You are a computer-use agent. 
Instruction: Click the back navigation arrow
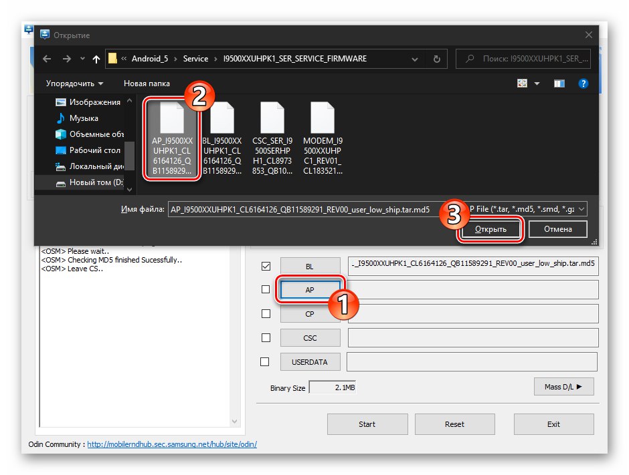[47, 59]
